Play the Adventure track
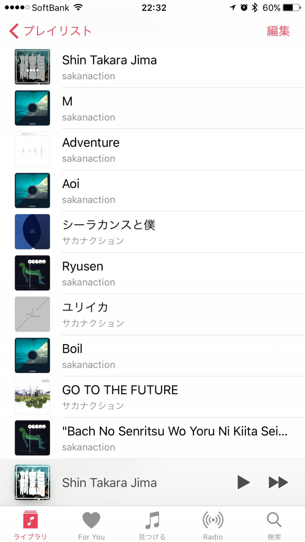 point(152,150)
